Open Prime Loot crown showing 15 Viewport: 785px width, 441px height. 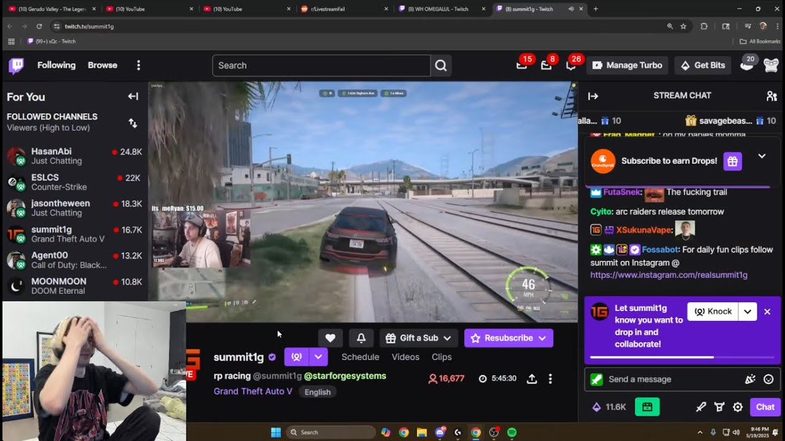coord(522,65)
